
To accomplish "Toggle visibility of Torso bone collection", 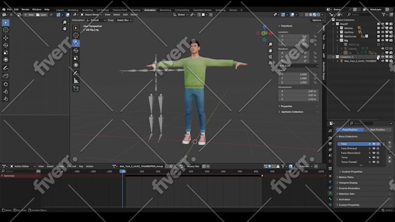I will (x=374, y=158).
